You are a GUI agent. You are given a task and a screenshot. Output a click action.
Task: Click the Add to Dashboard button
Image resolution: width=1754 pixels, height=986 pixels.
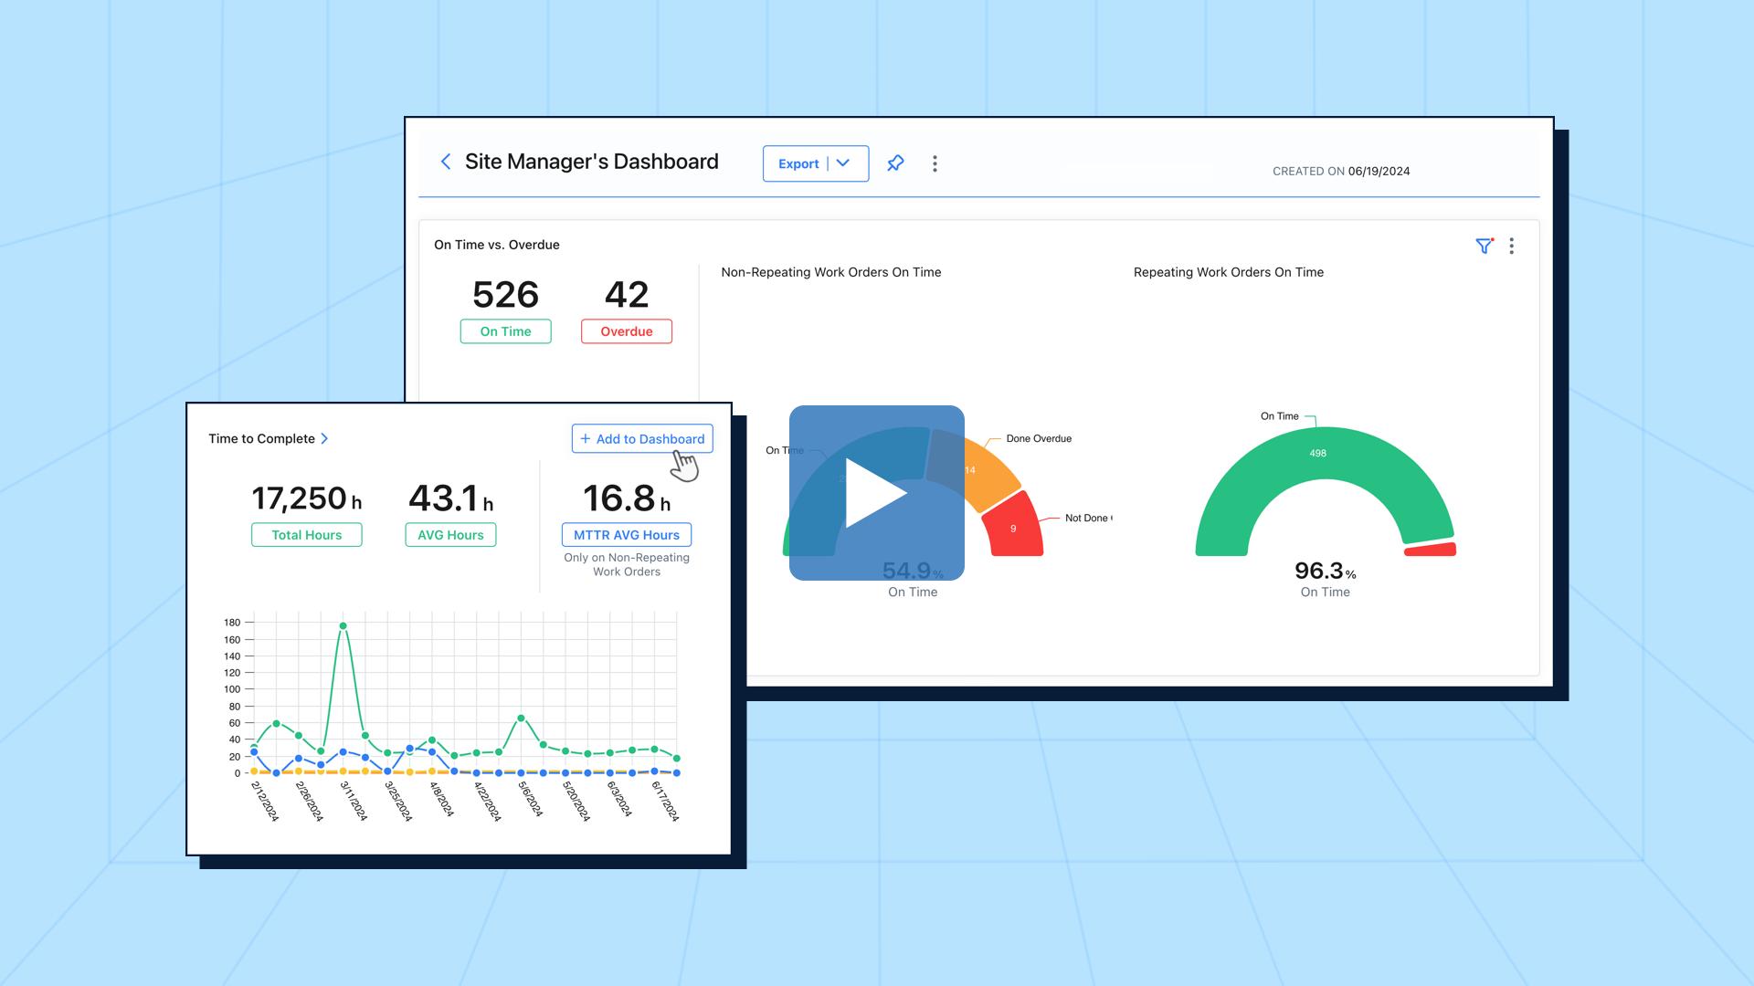(x=641, y=438)
